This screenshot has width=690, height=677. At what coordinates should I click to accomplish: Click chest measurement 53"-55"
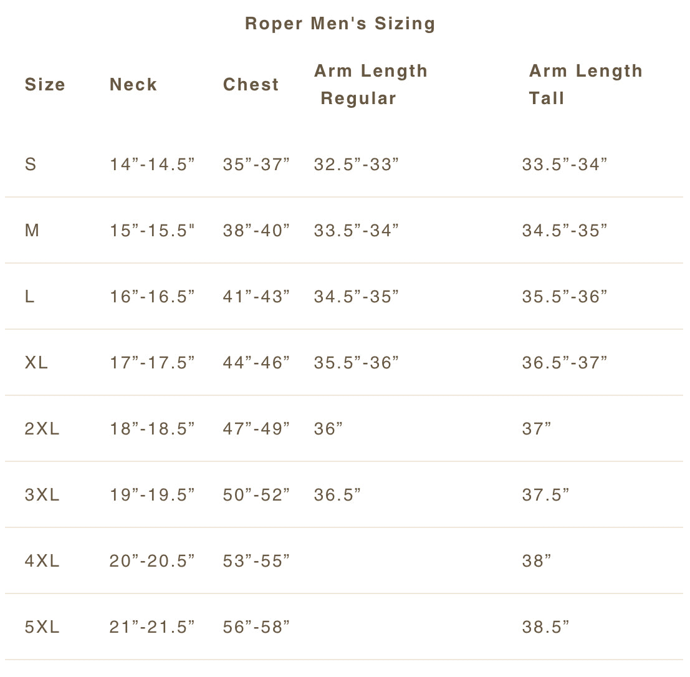click(256, 561)
